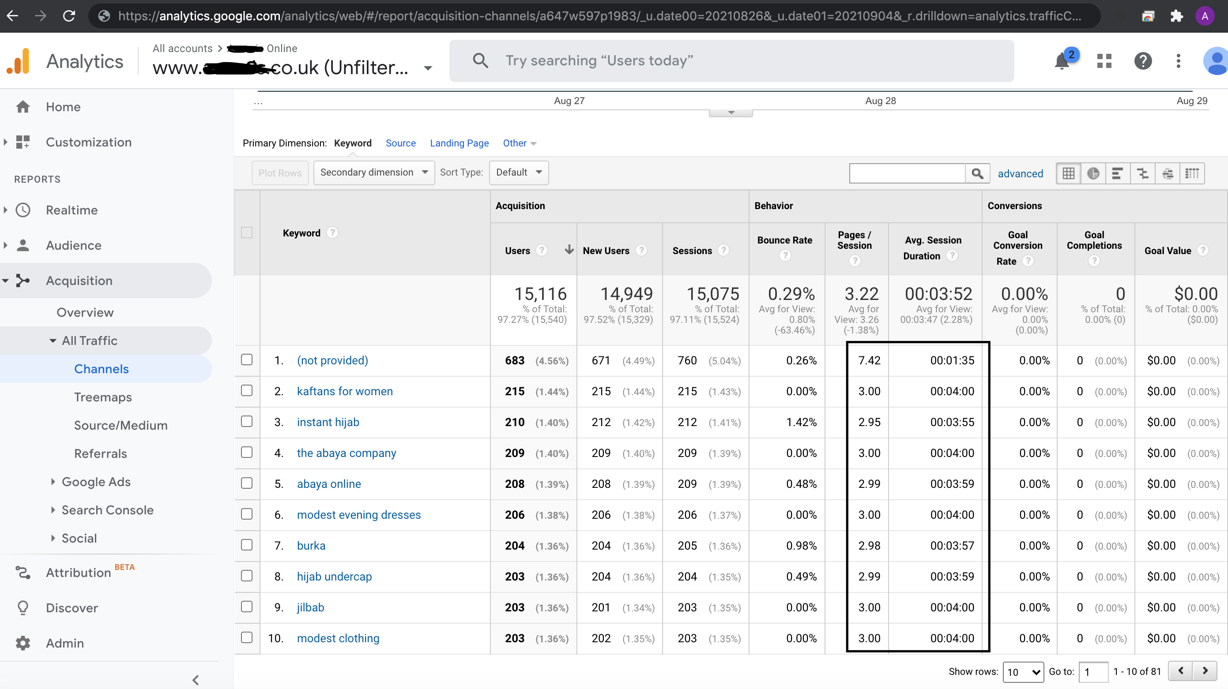Viewport: 1228px width, 689px height.
Task: Change the Show rows dropdown
Action: pyautogui.click(x=1023, y=672)
